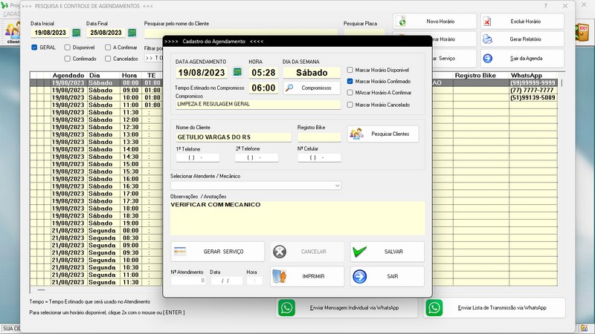Image resolution: width=595 pixels, height=334 pixels.
Task: Check Marcar Horário A Confirmar
Action: point(350,92)
